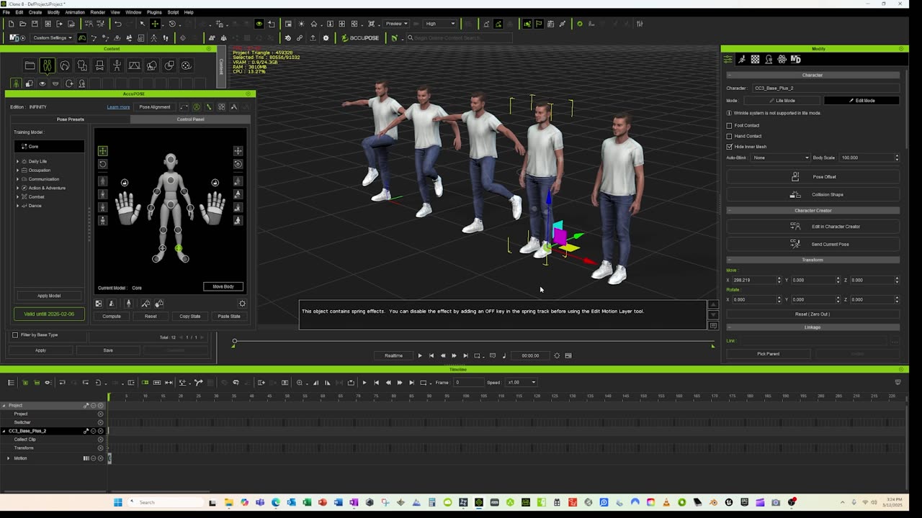922x518 pixels.
Task: Open the Preview render mode dropdown
Action: tap(397, 24)
